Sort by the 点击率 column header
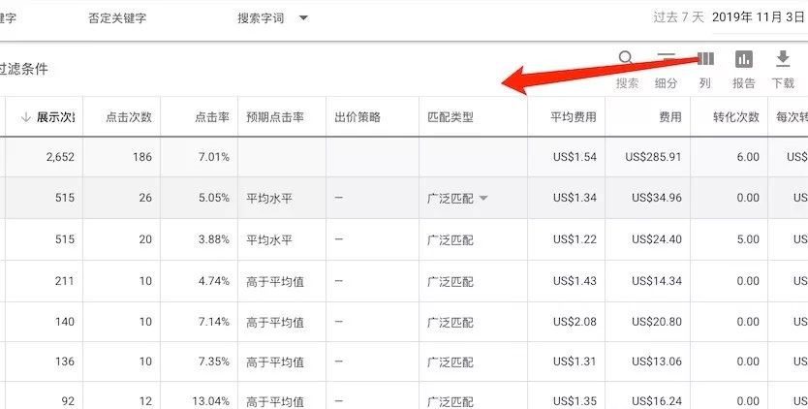 [211, 117]
